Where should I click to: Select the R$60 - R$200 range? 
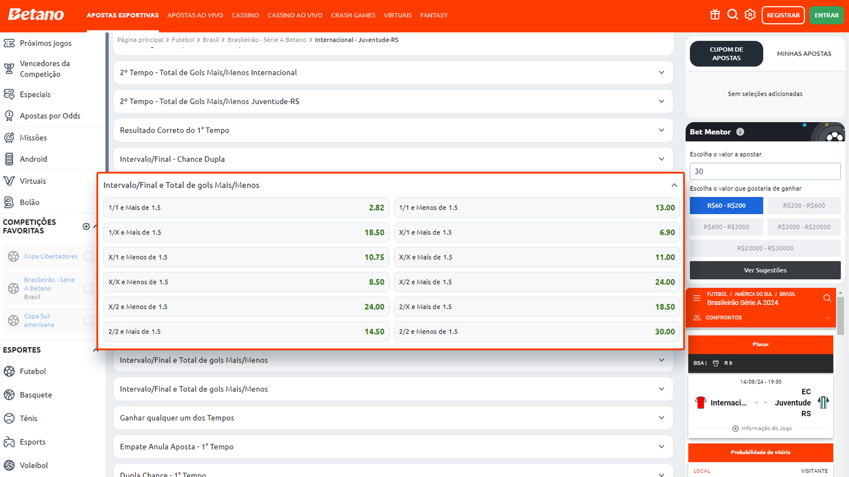[726, 205]
